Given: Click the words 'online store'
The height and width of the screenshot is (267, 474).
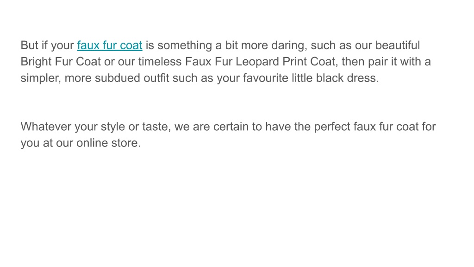Looking at the screenshot, I should pos(107,143).
